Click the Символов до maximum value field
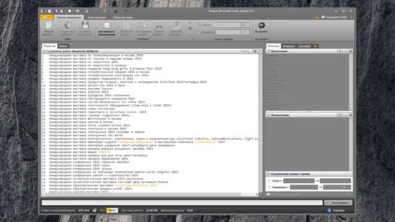This screenshot has height=222, width=395. point(337,187)
